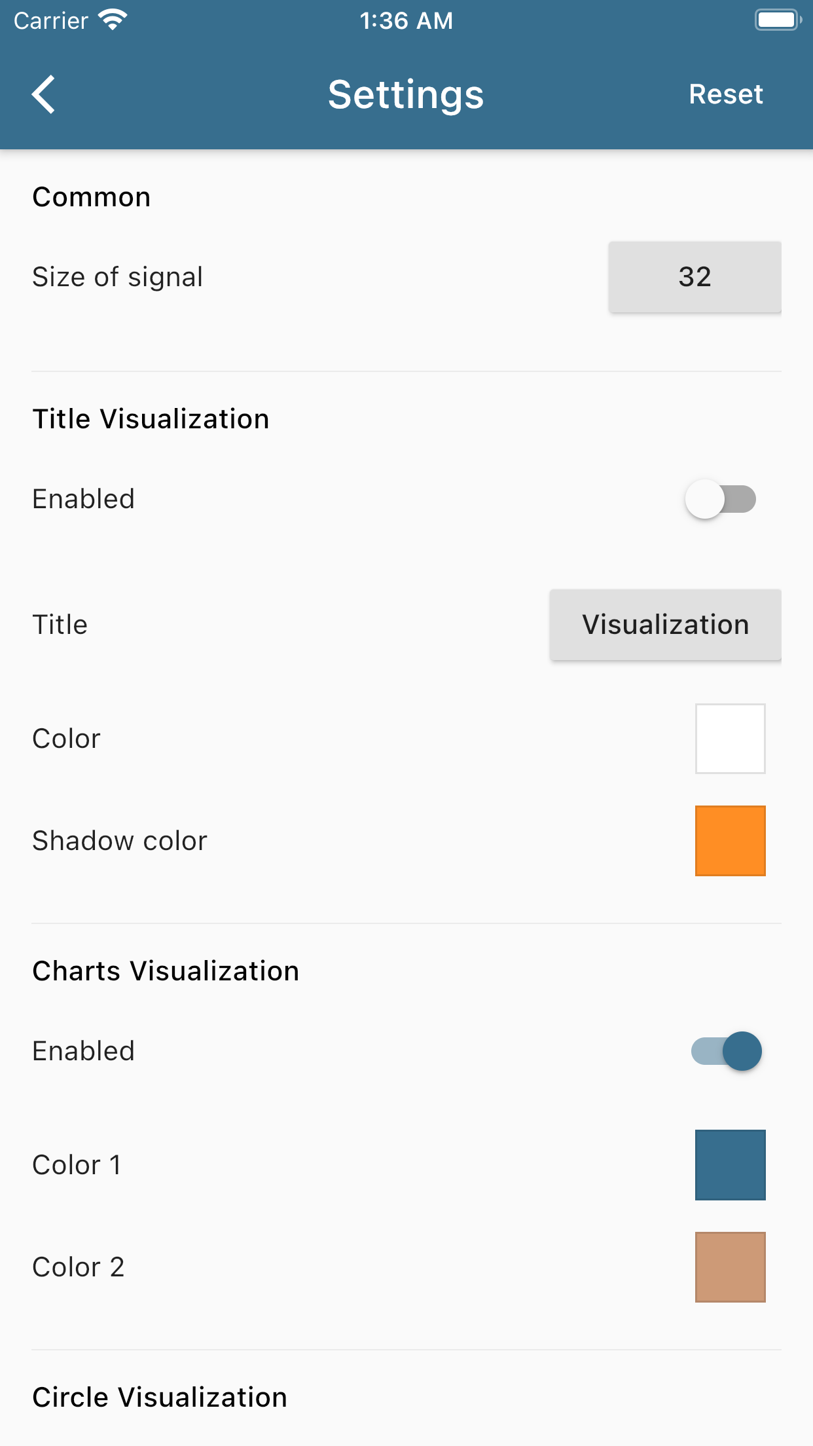Disable the Charts Visualization Enabled toggle
Image resolution: width=813 pixels, height=1446 pixels.
[x=723, y=1051]
